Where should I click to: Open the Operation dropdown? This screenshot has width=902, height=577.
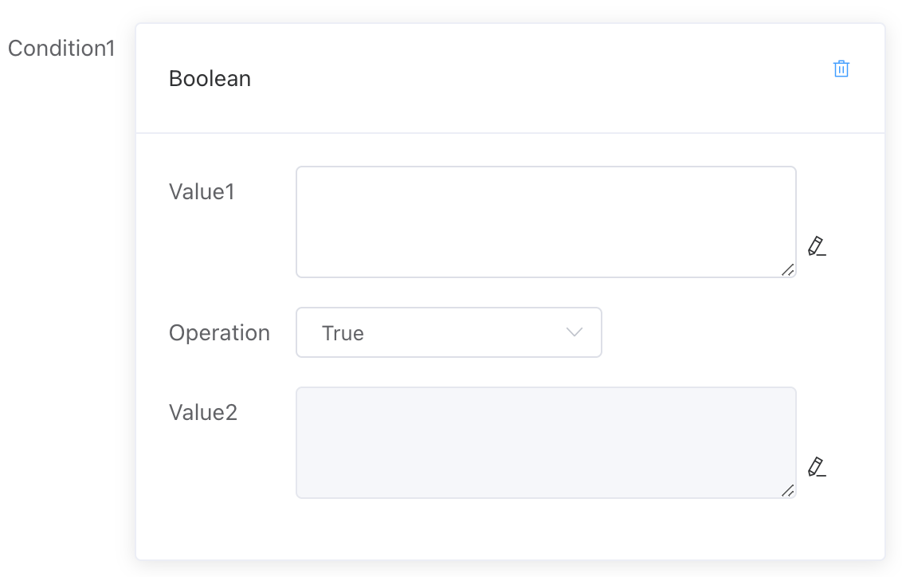pyautogui.click(x=448, y=332)
